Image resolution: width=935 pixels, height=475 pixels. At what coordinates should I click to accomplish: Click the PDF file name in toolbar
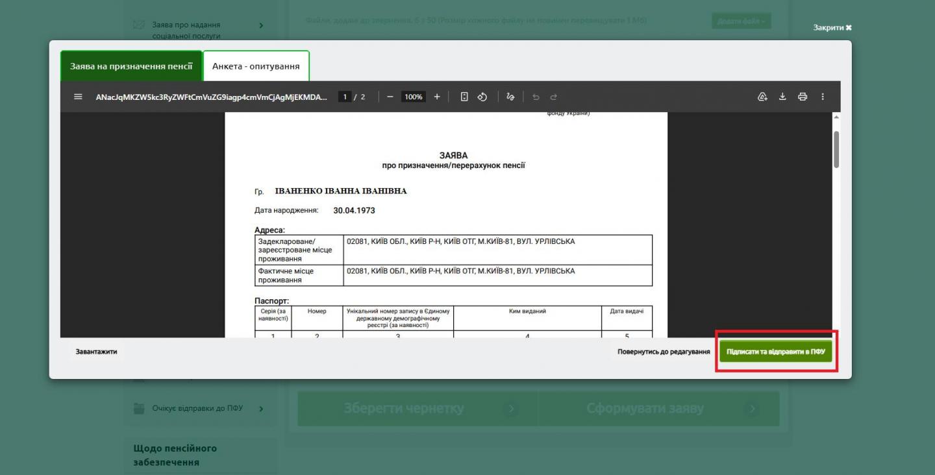coord(211,97)
